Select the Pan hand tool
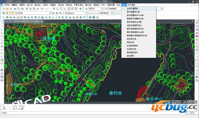199x118 pixels. (54, 9)
